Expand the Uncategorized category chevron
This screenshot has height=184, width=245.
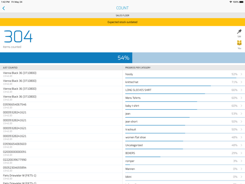pyautogui.click(x=241, y=145)
